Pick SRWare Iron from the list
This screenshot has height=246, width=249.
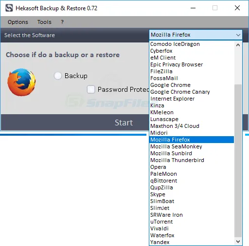[192, 215]
